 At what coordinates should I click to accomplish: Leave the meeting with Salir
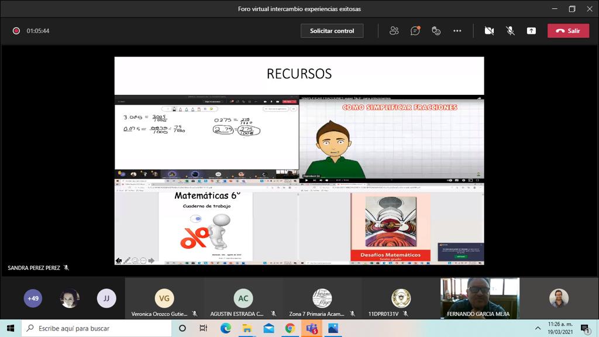(x=568, y=31)
